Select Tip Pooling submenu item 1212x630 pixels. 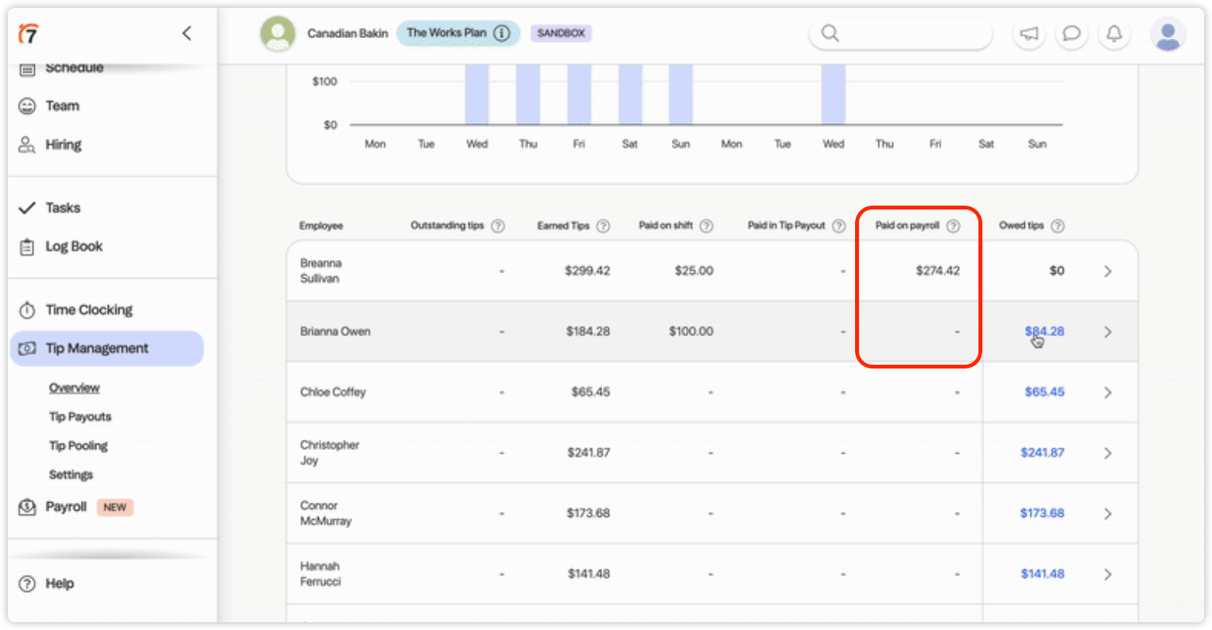(x=78, y=445)
